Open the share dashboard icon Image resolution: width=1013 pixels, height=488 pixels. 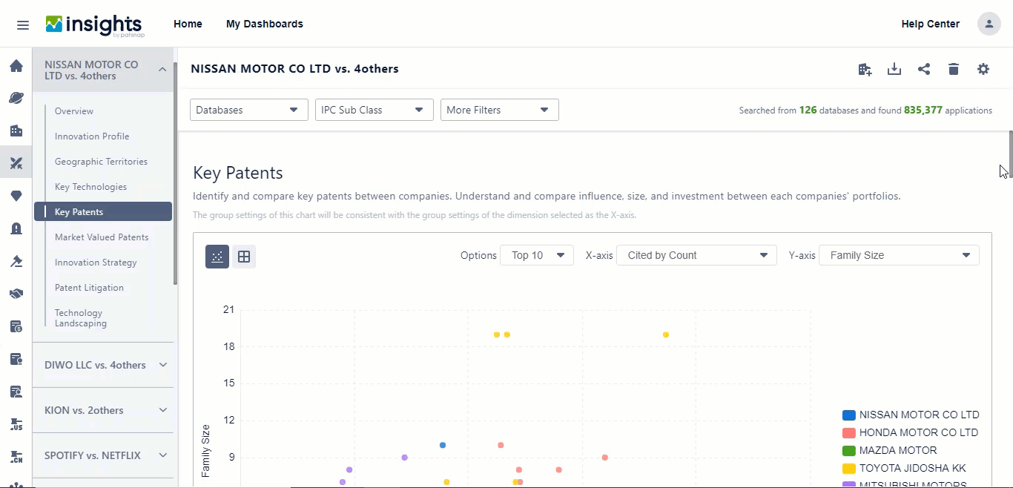(924, 69)
